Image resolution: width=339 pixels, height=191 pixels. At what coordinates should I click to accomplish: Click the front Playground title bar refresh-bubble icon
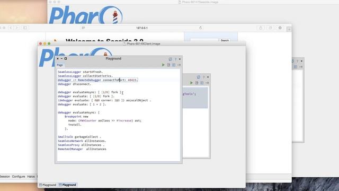tap(171, 59)
